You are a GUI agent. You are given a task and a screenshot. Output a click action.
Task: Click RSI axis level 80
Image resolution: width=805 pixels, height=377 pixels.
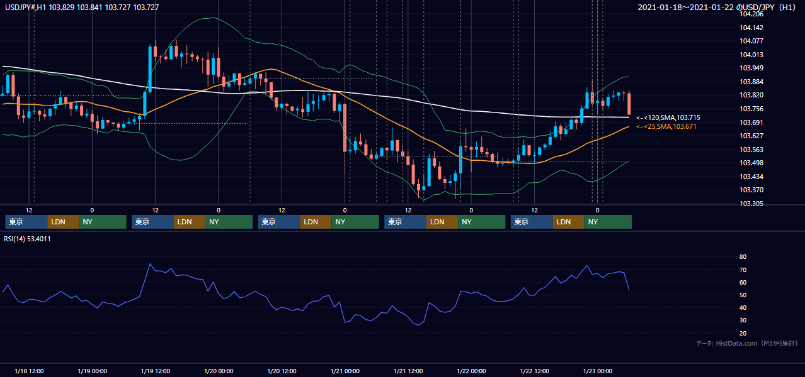(x=743, y=257)
